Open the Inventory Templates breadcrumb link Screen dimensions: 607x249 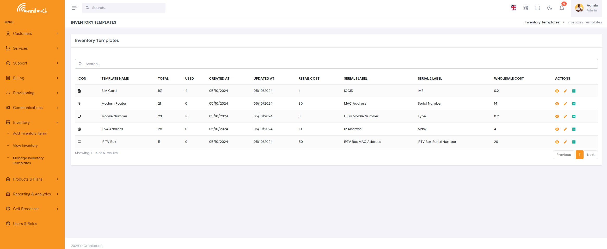pyautogui.click(x=542, y=22)
